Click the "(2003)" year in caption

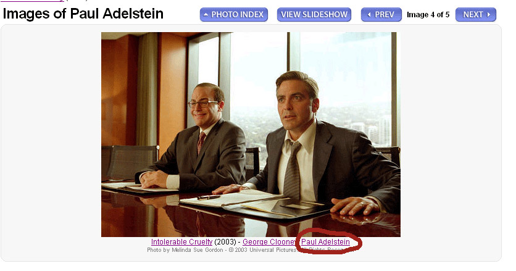225,242
